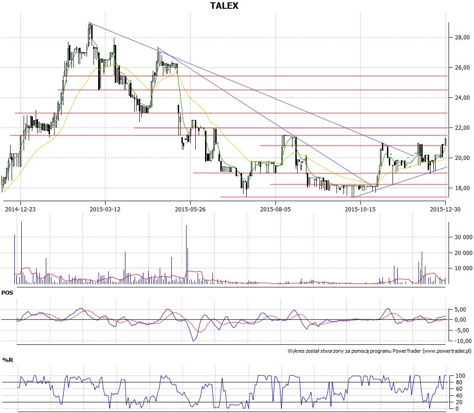Click the 2015-10-15 date label
The image size is (474, 413).
point(360,209)
